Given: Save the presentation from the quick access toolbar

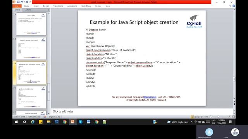Looking at the screenshot, I should pos(18,2).
